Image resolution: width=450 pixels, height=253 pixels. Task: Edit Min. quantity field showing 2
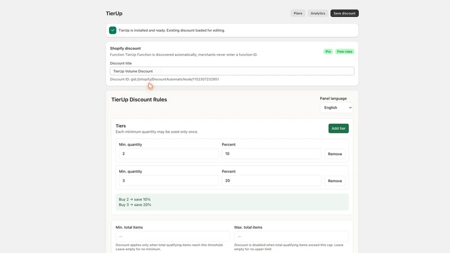click(168, 153)
